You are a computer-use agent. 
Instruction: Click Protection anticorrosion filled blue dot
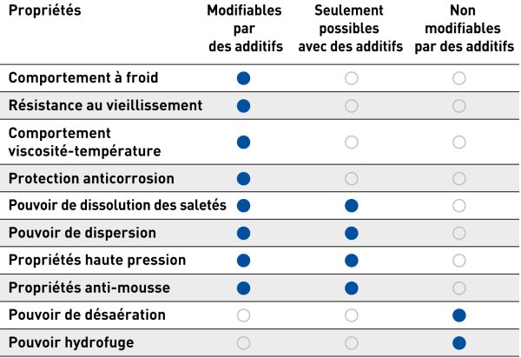(243, 179)
